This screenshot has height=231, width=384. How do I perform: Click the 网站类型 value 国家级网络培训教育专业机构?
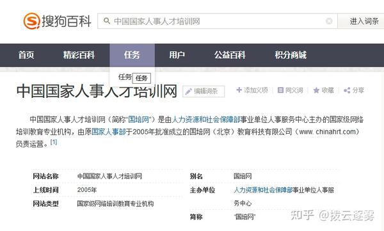point(115,203)
